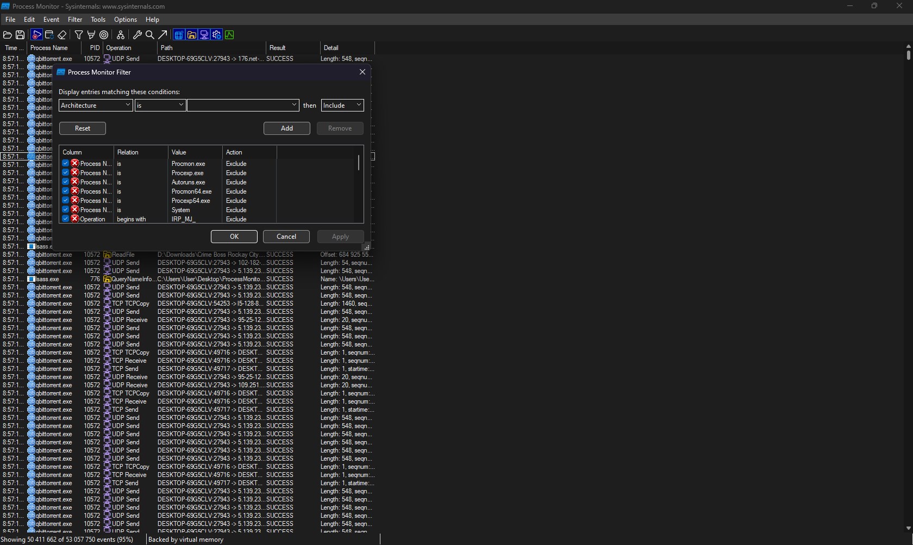Uncheck the Procmon.exe exclude filter
Viewport: 913px width, 545px height.
pos(65,163)
